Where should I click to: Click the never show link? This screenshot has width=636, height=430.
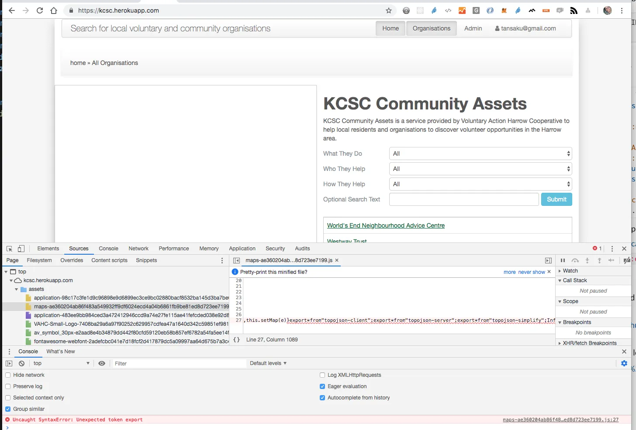tap(532, 272)
